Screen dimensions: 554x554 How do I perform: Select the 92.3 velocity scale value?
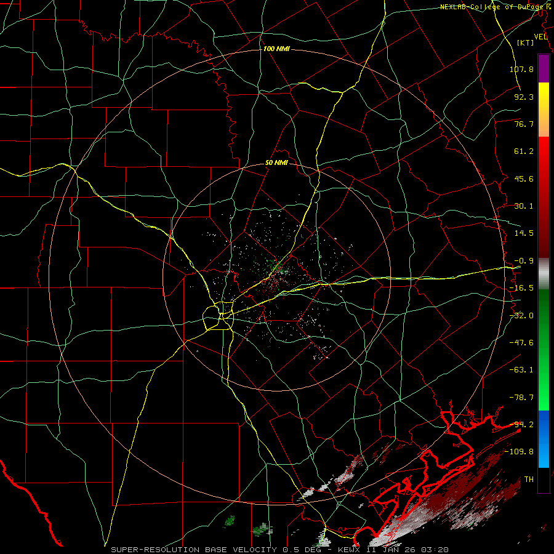pyautogui.click(x=524, y=97)
